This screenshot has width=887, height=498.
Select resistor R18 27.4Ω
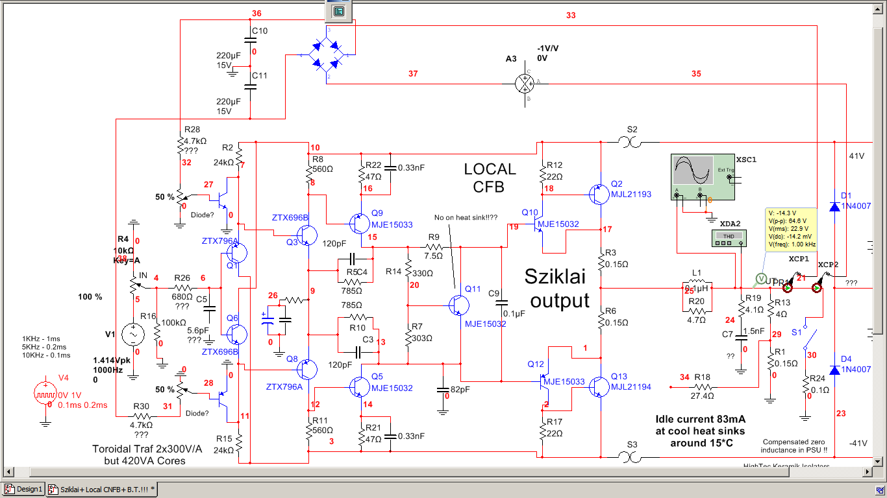click(x=702, y=386)
